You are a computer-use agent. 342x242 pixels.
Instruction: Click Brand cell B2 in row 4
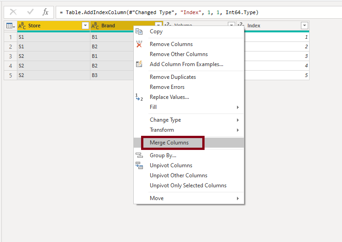coord(112,66)
